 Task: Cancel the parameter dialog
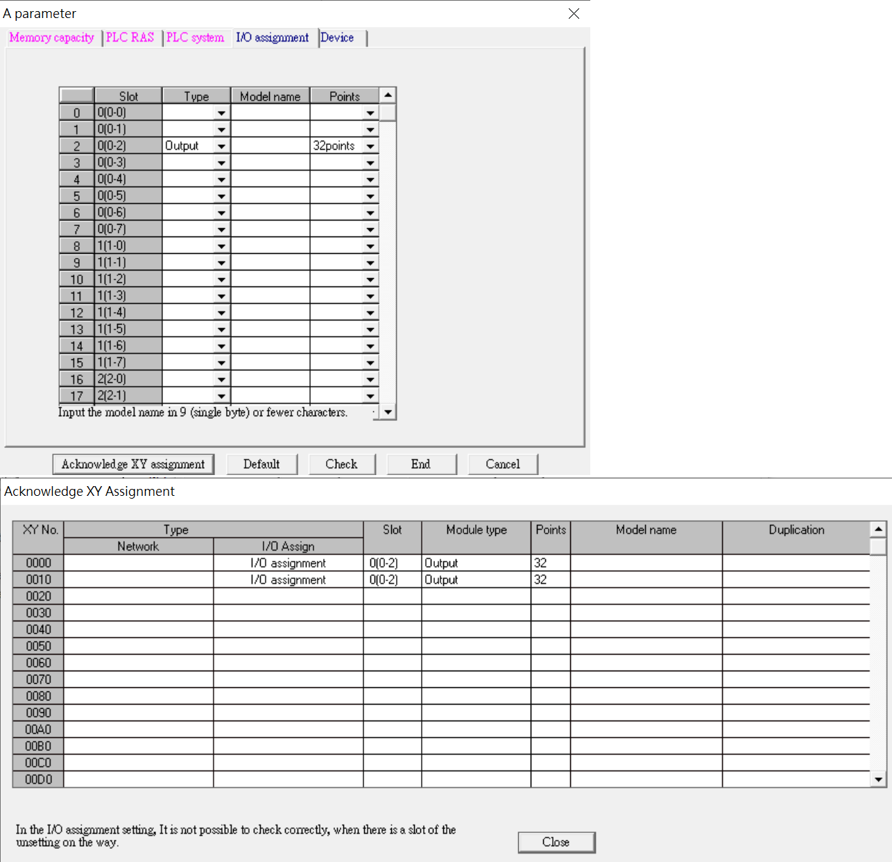tap(503, 464)
